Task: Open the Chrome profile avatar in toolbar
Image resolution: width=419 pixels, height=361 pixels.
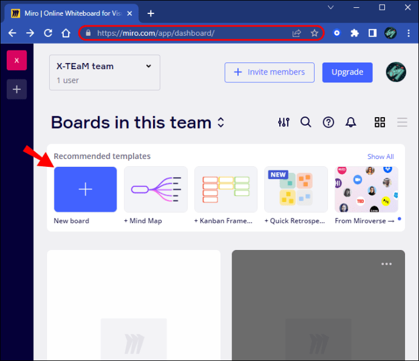Action: pyautogui.click(x=390, y=33)
